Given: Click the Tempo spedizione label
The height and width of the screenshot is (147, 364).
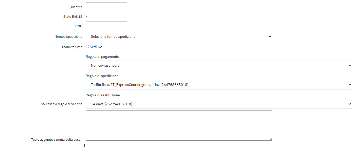Looking at the screenshot, I should [x=69, y=37].
